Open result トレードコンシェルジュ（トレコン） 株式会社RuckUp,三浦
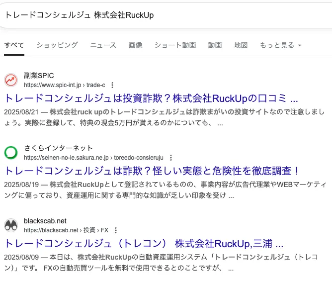The width and height of the screenshot is (332, 287). [x=144, y=244]
